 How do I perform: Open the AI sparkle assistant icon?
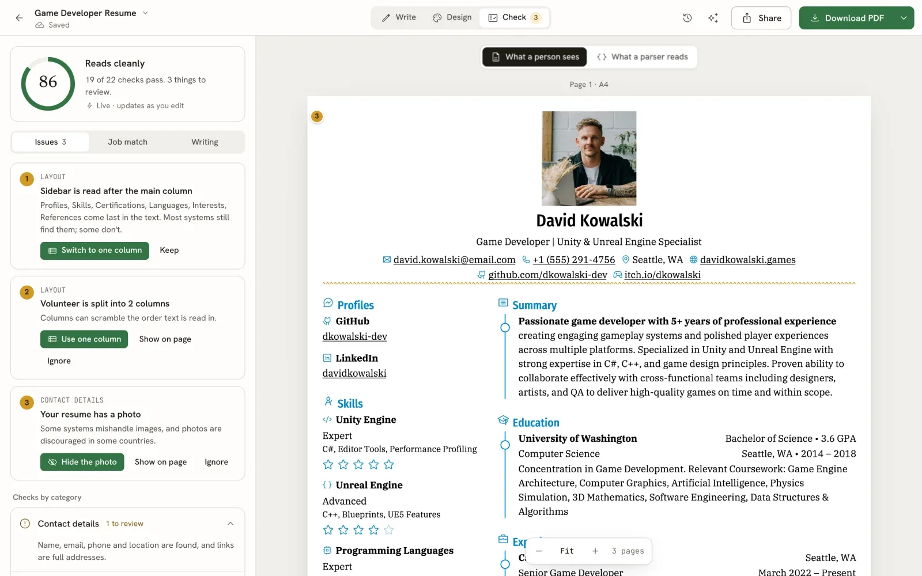[713, 18]
